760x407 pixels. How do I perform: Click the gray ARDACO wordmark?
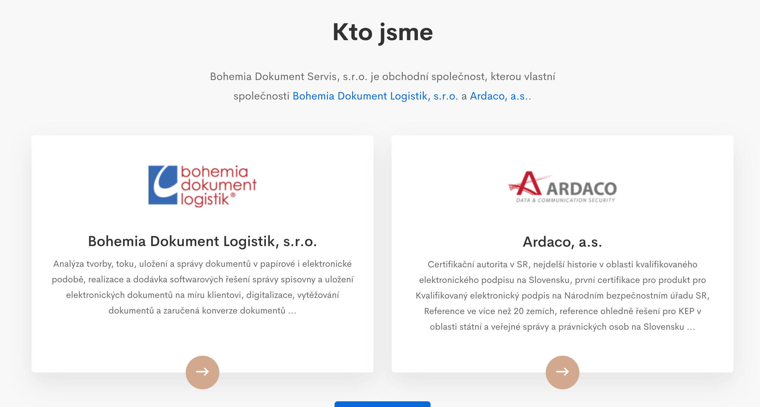581,189
